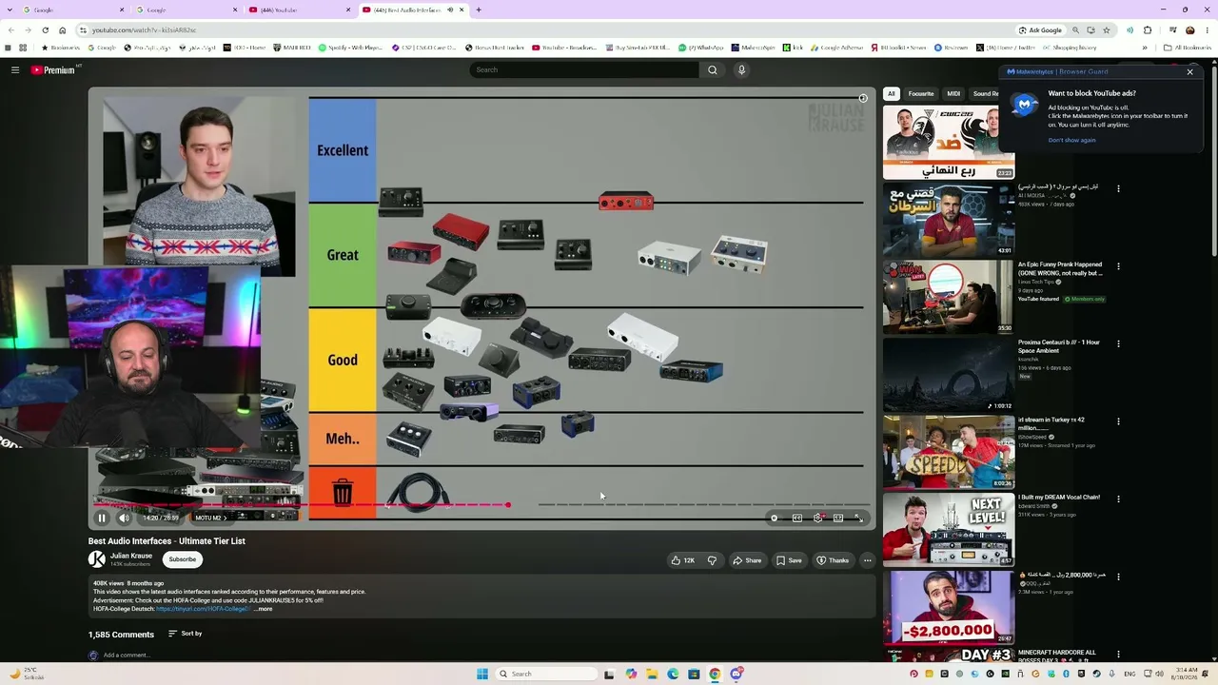Screen dimensions: 1218x685
Task: Save the video to a playlist
Action: click(789, 560)
